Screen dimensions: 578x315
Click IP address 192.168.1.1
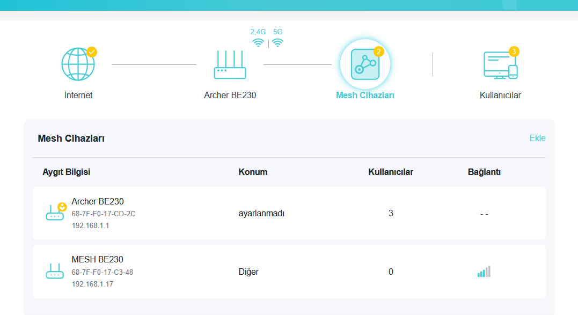(x=90, y=225)
